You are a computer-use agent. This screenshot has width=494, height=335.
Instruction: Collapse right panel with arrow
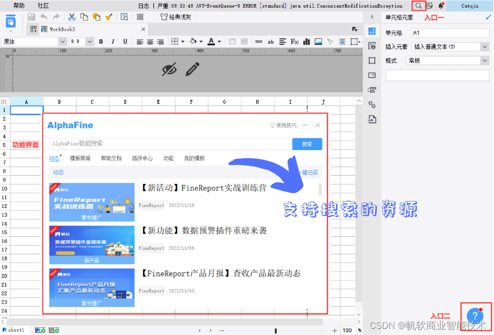coord(372,17)
